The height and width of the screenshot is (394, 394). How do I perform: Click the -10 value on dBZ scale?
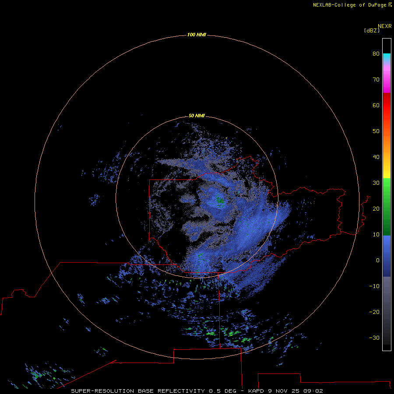point(374,286)
